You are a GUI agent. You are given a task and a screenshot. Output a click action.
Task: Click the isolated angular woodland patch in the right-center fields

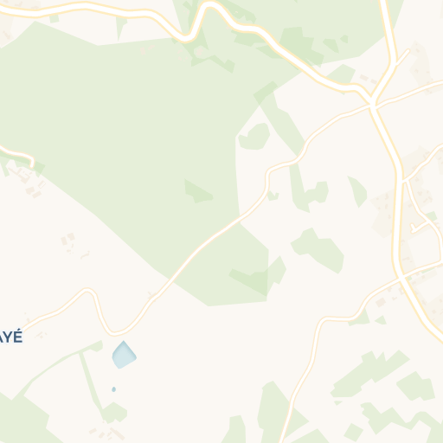tap(318, 250)
